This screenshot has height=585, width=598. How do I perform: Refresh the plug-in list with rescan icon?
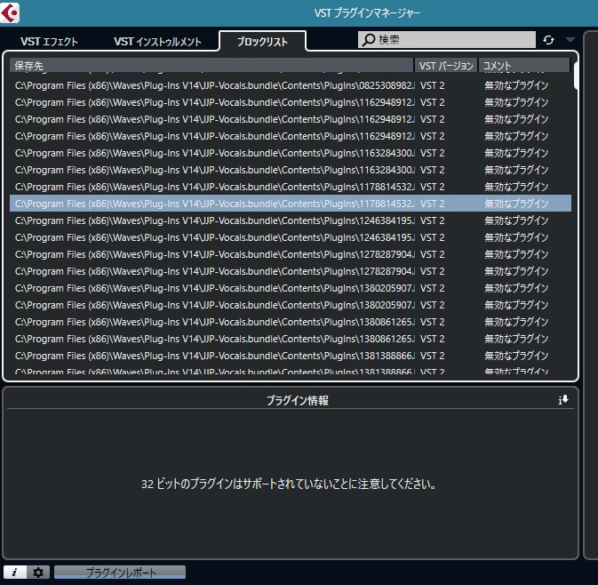tap(548, 40)
